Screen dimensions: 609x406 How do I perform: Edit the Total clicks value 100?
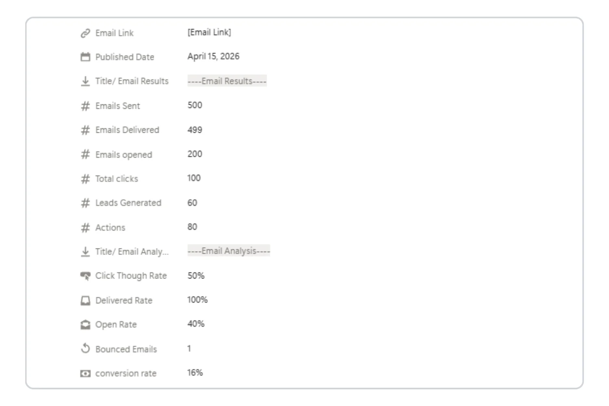[x=195, y=178]
